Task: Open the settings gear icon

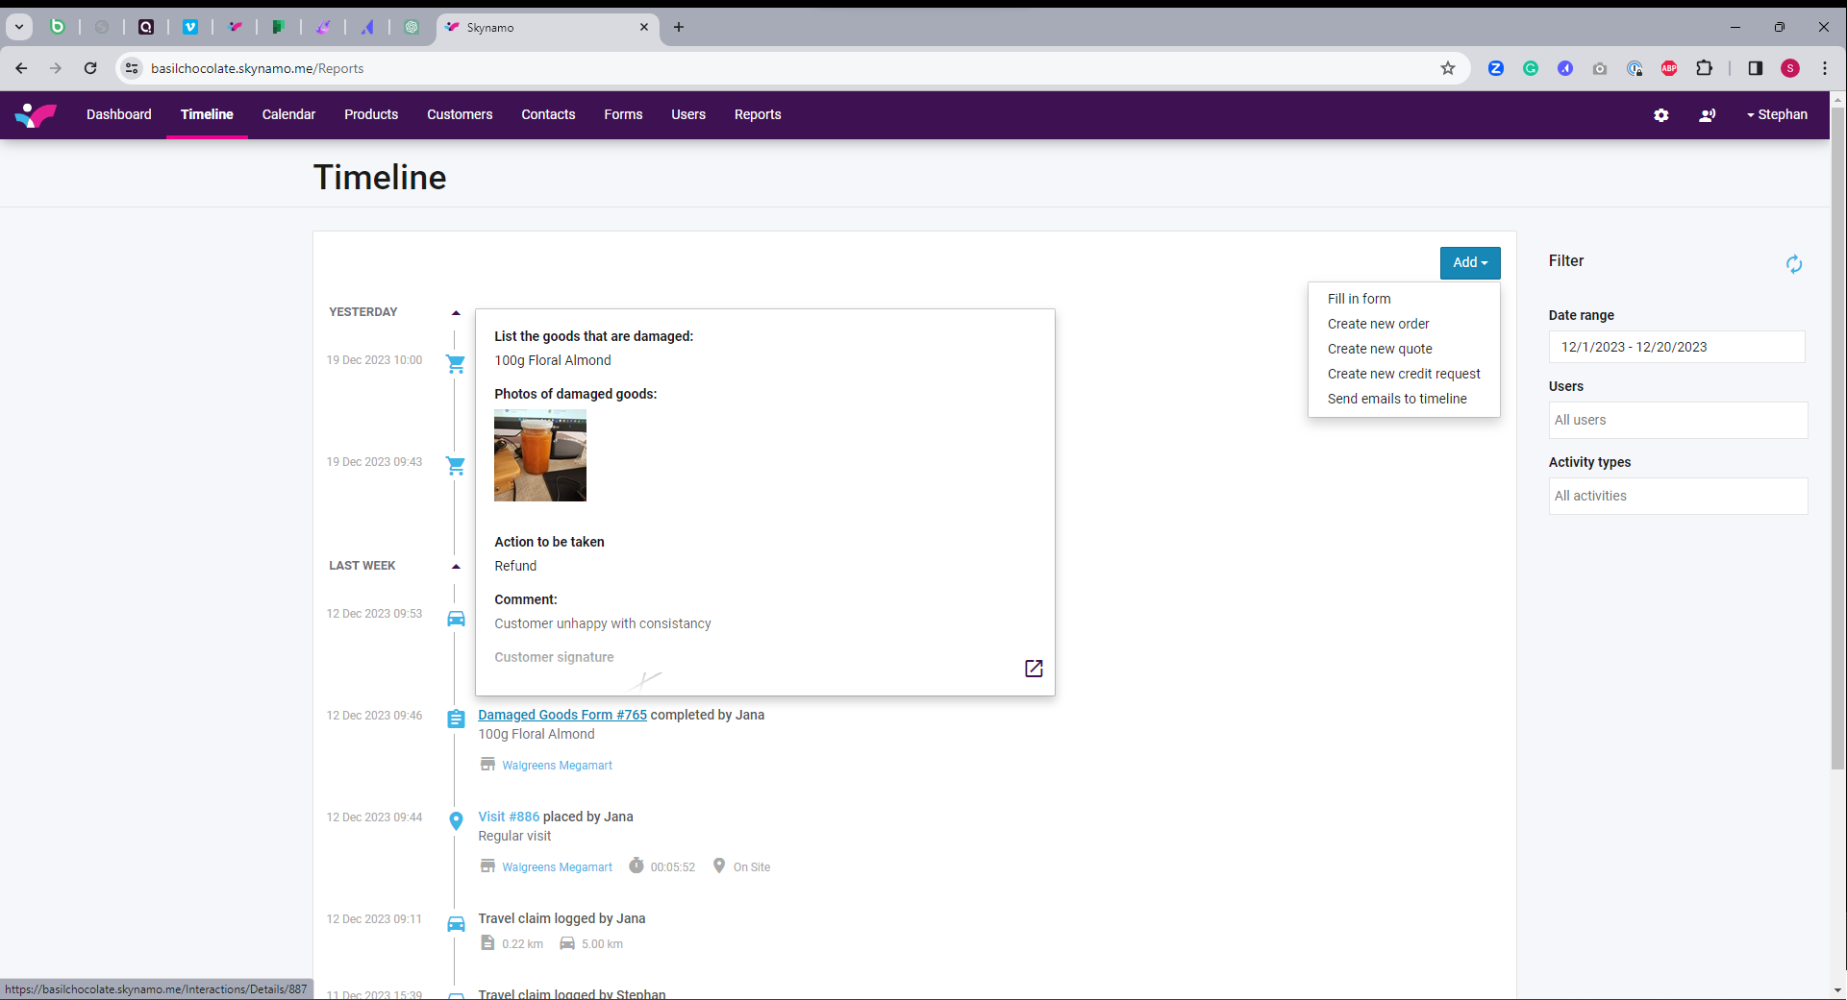Action: pos(1660,115)
